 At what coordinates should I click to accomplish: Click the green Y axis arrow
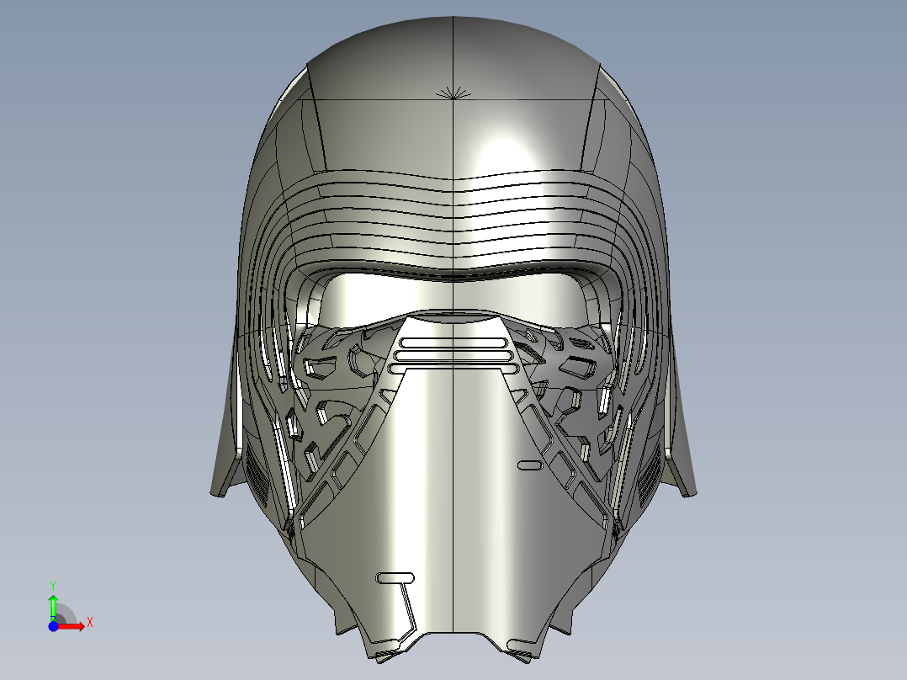click(x=53, y=608)
